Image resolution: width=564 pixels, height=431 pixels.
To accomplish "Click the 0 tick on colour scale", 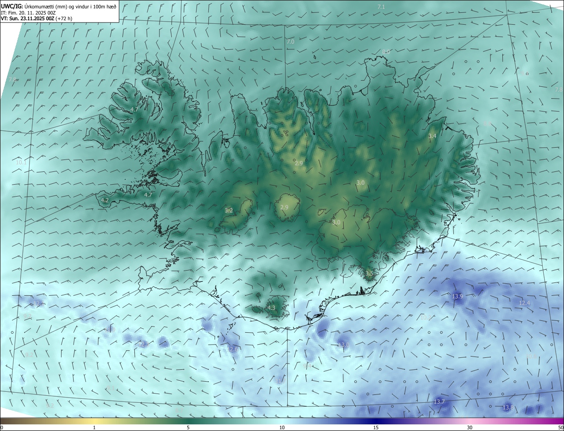I will click(1, 427).
